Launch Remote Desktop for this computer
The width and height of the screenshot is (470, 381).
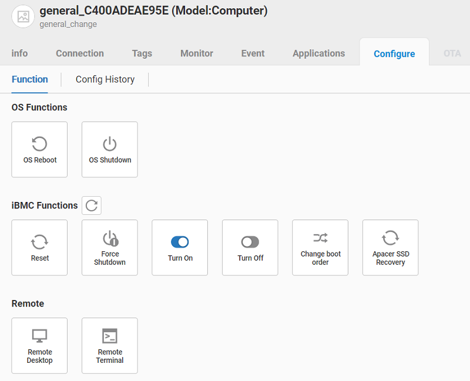point(39,345)
